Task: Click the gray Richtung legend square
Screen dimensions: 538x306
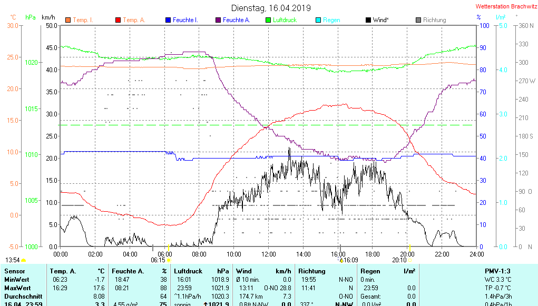Action: [418, 20]
